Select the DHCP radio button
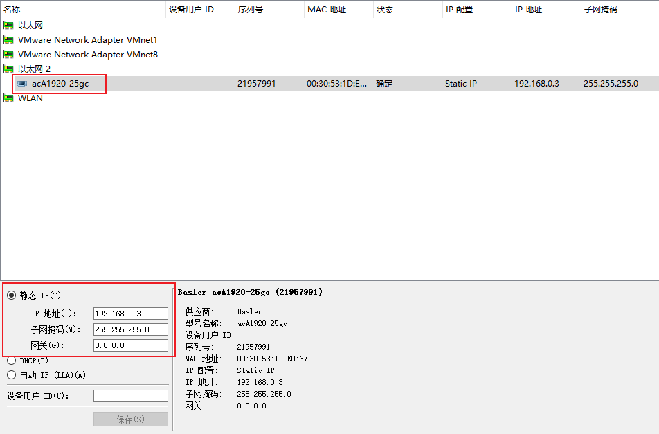Screen dimensions: 659x434 11,360
